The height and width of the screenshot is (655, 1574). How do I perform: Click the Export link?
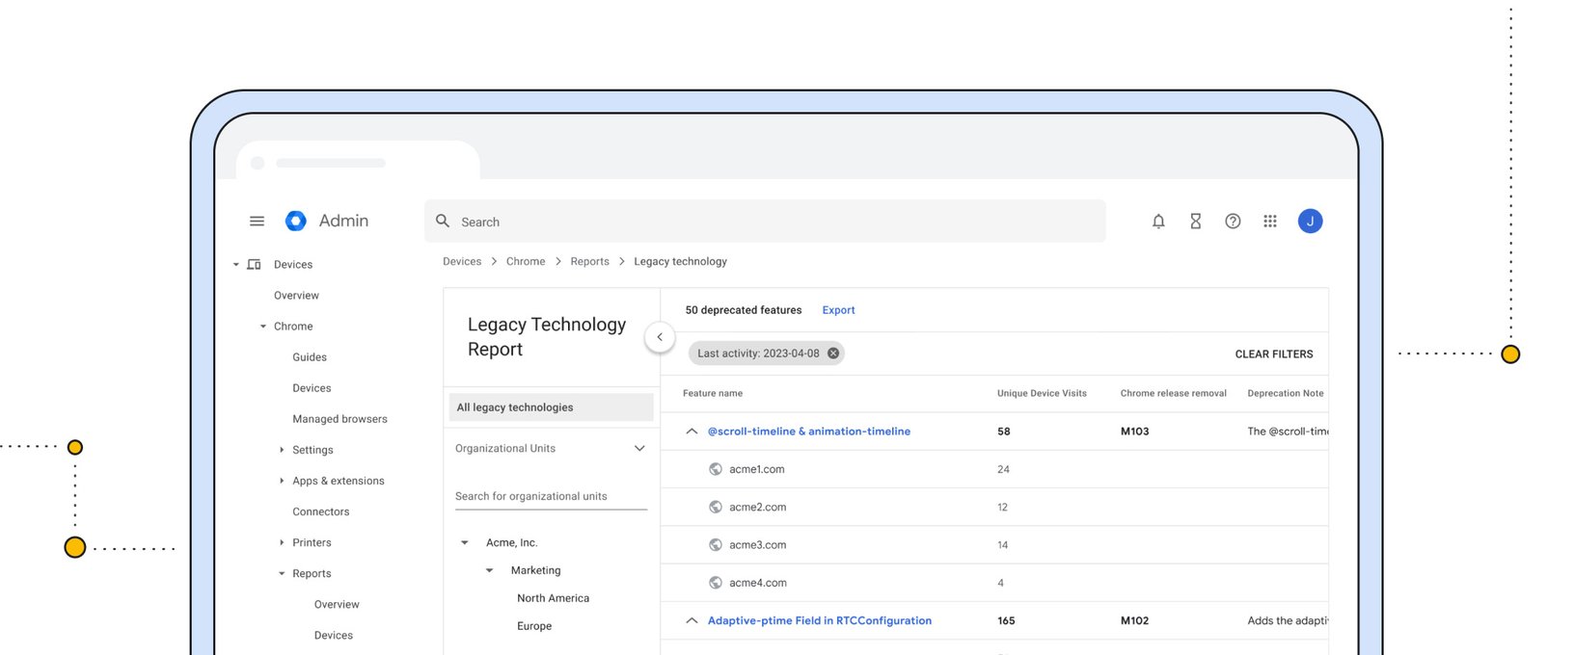coord(838,310)
